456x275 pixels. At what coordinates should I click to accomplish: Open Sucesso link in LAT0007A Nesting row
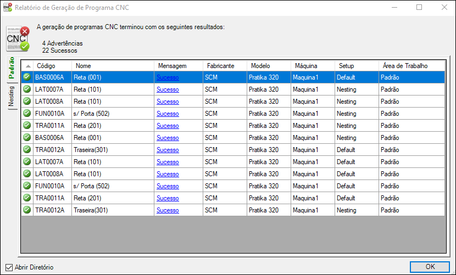coord(168,89)
